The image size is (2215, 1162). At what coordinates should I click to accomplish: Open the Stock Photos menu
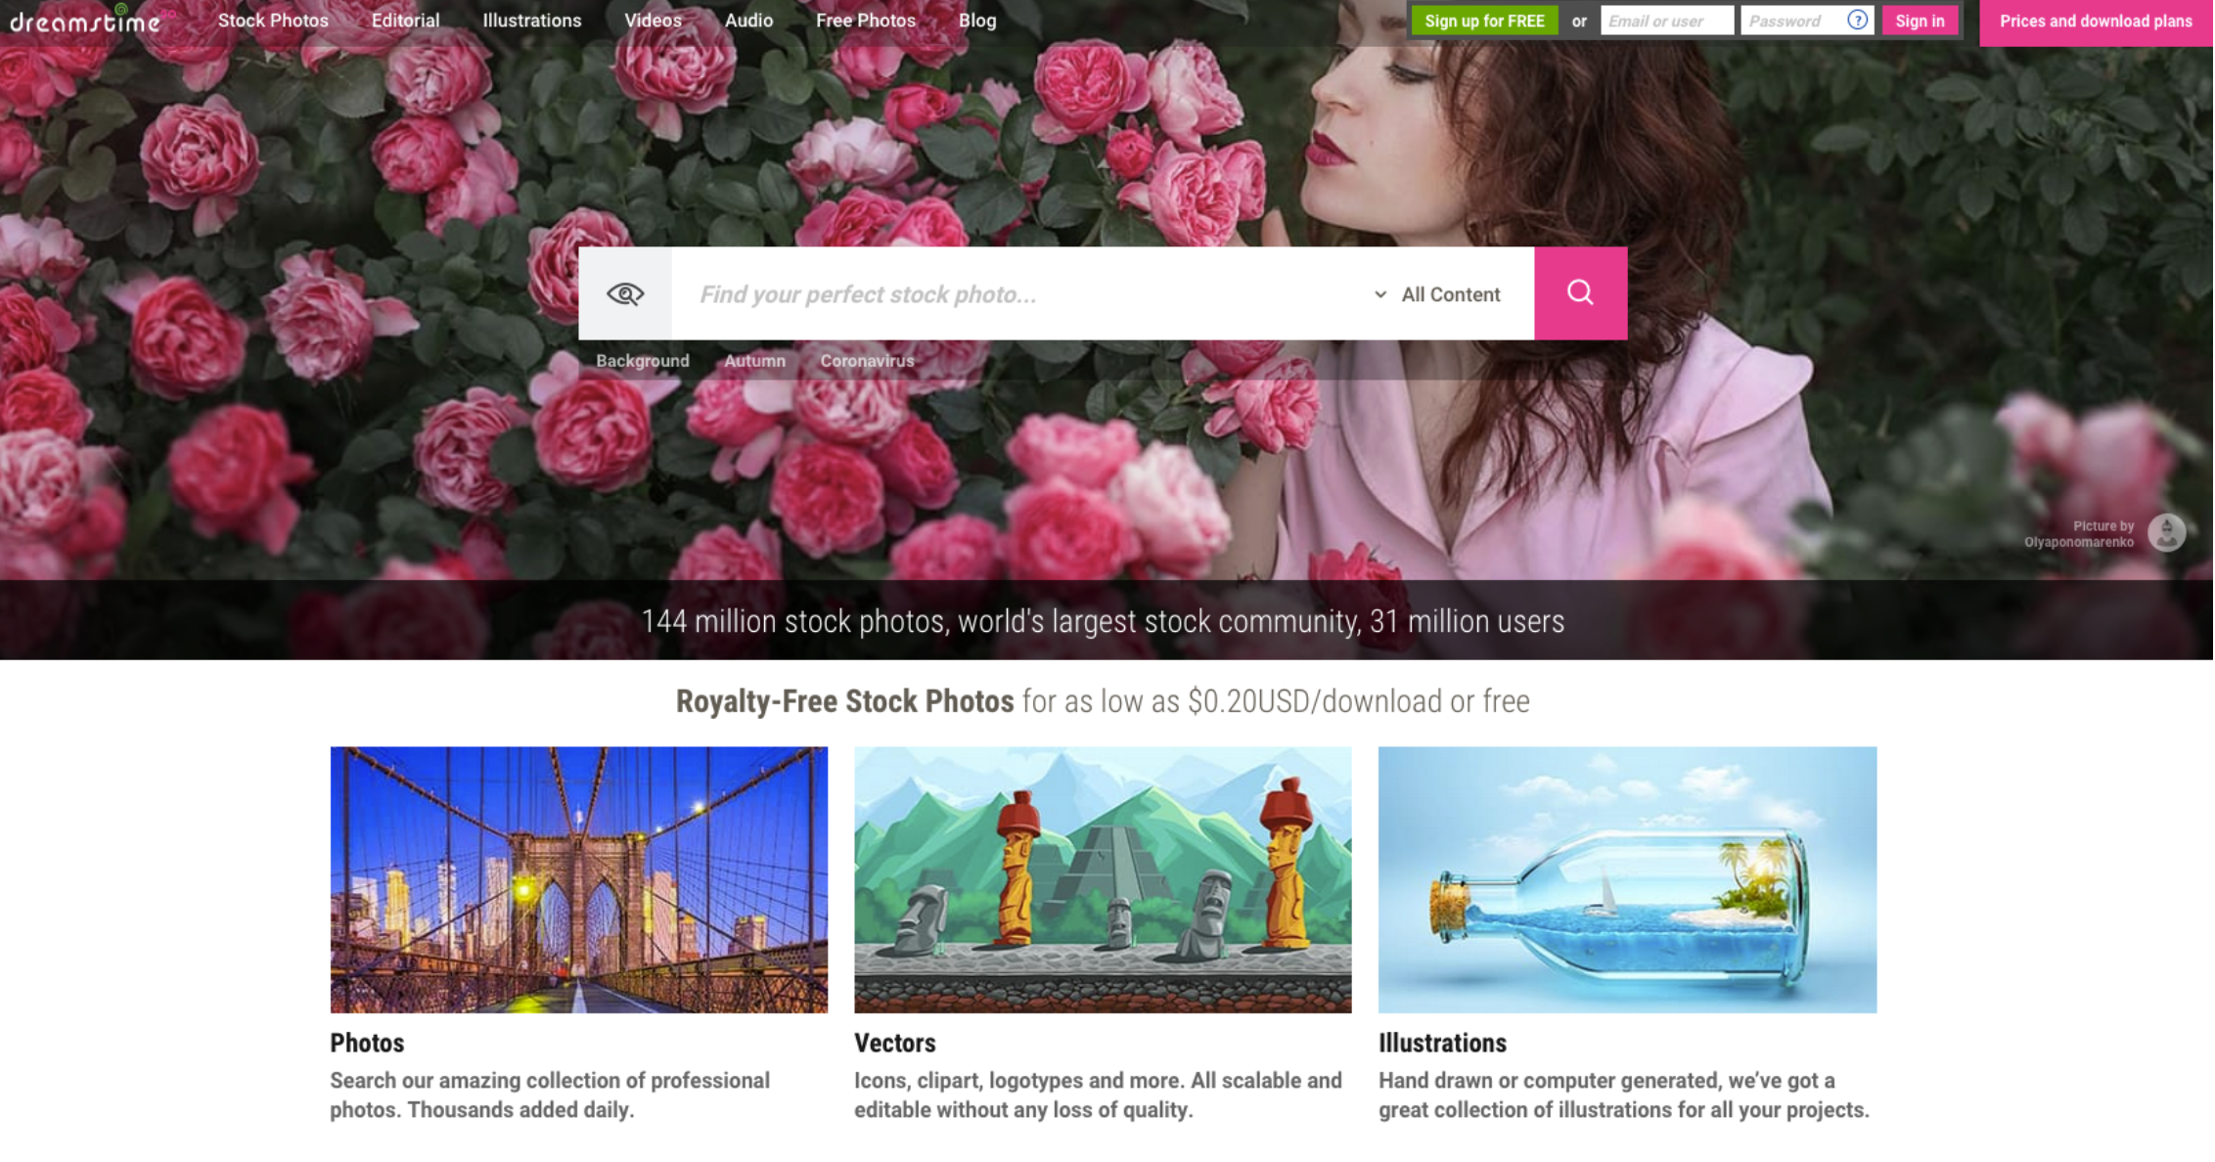pyautogui.click(x=273, y=21)
